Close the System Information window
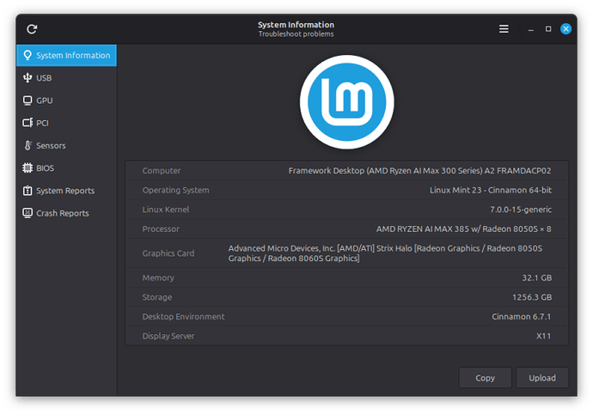593x414 pixels. coord(565,29)
